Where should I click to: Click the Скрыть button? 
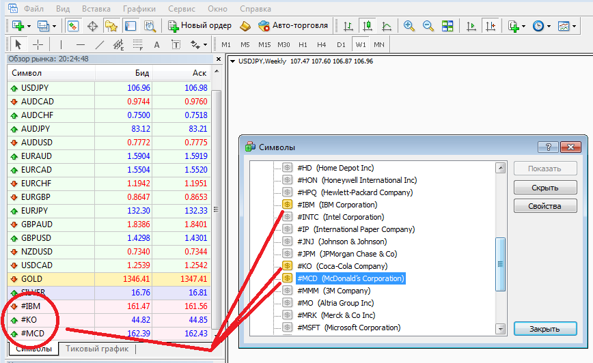(545, 188)
